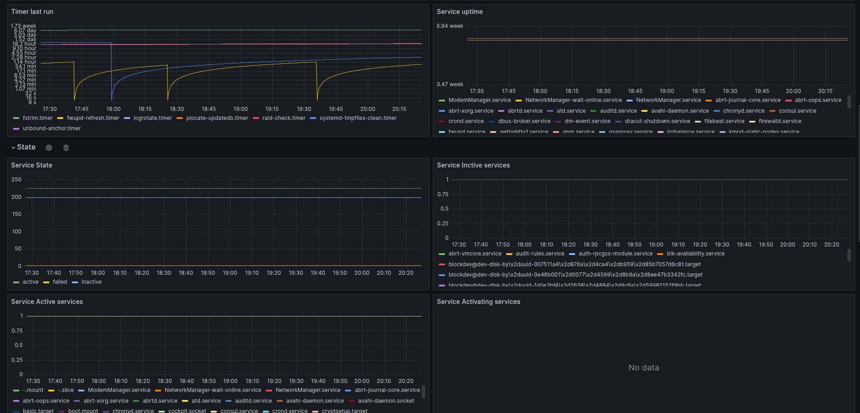Open Service Inctive services panel menu
This screenshot has width=860, height=413.
pos(473,165)
